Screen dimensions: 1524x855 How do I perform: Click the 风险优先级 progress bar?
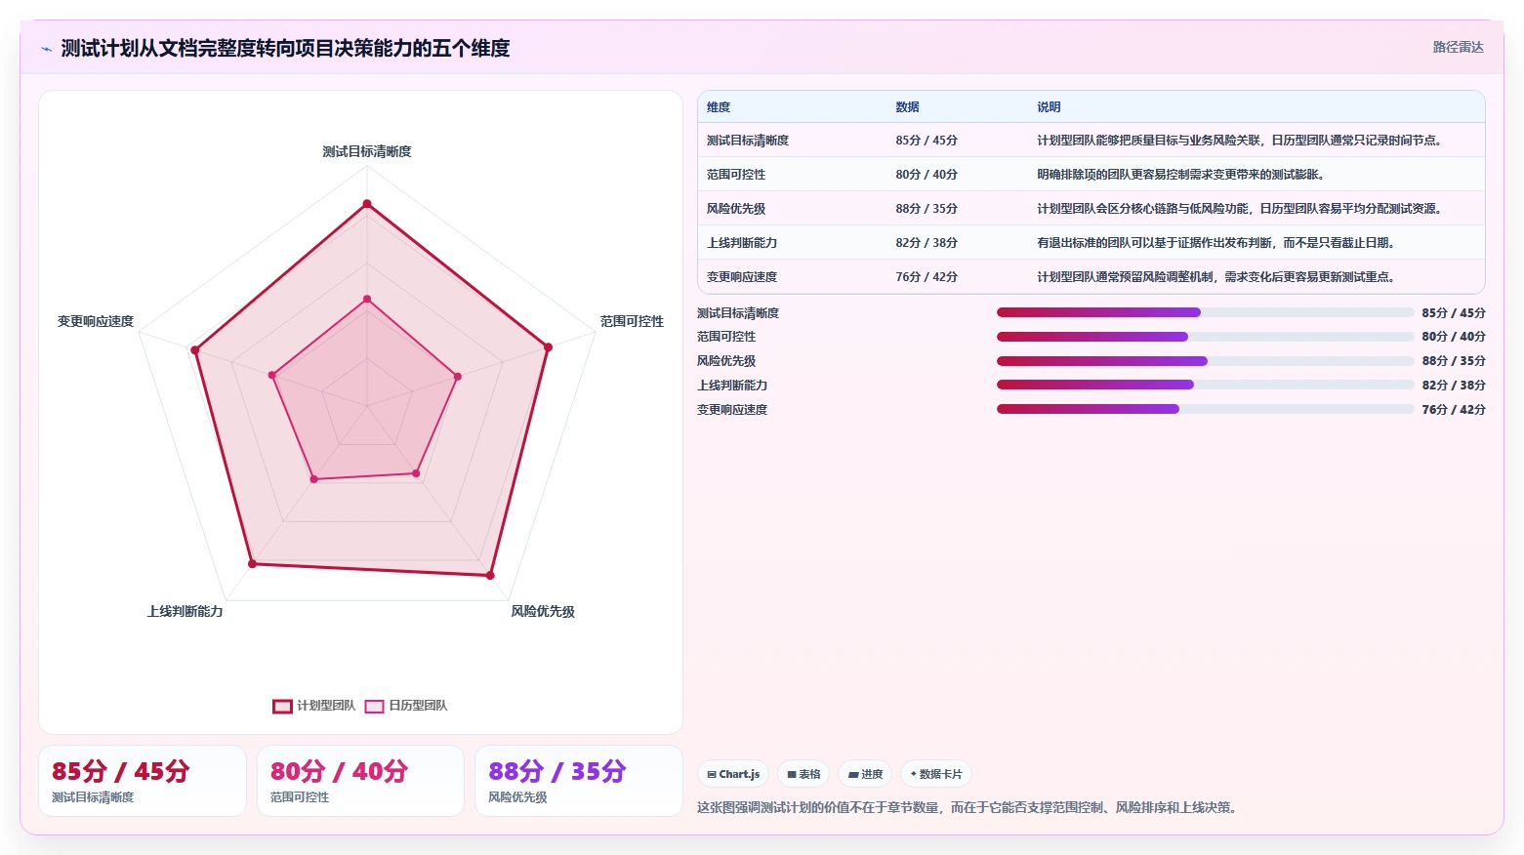[1205, 361]
